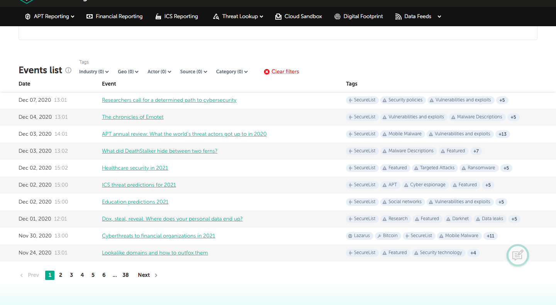
Task: Click the ICS Reporting factory icon
Action: 158,17
